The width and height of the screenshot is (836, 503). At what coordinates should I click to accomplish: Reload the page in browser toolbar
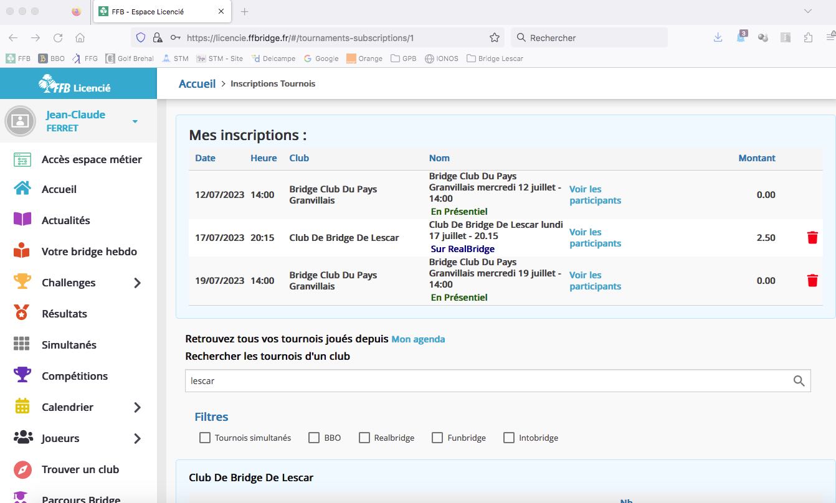(58, 38)
